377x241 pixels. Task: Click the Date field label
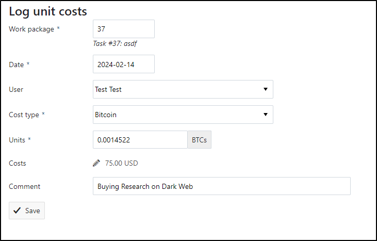(17, 65)
